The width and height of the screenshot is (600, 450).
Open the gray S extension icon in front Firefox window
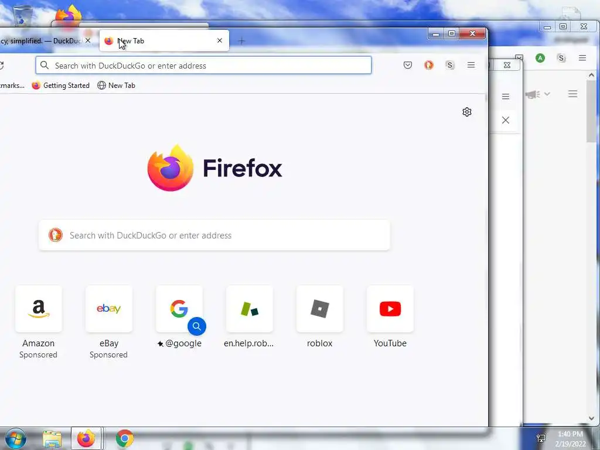coord(450,65)
